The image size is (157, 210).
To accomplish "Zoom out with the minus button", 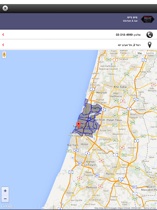I will click(5, 199).
